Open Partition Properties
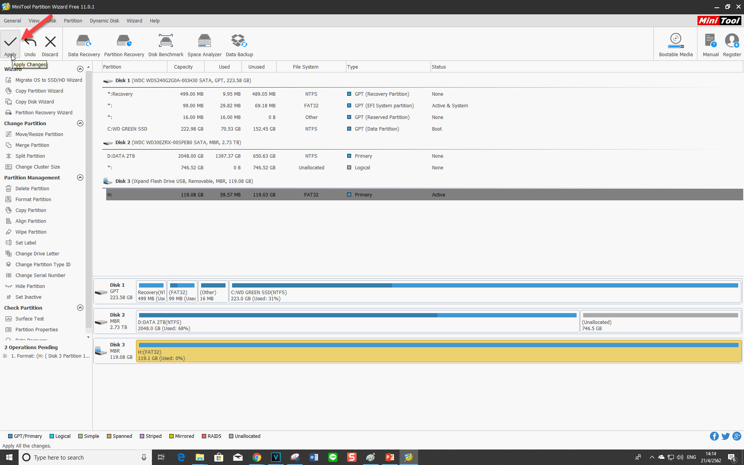 (x=36, y=329)
